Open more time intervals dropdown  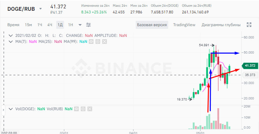coord(80,25)
